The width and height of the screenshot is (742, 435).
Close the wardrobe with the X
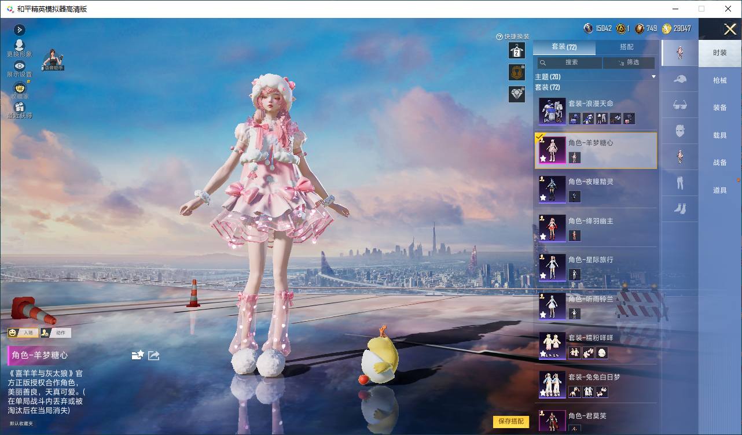click(x=730, y=29)
